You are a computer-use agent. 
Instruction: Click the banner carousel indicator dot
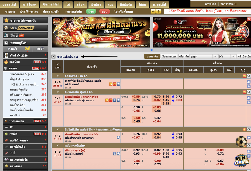151,50
